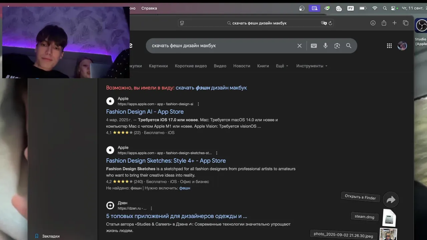Open options for Fashion Design Sketches result

tap(217, 153)
